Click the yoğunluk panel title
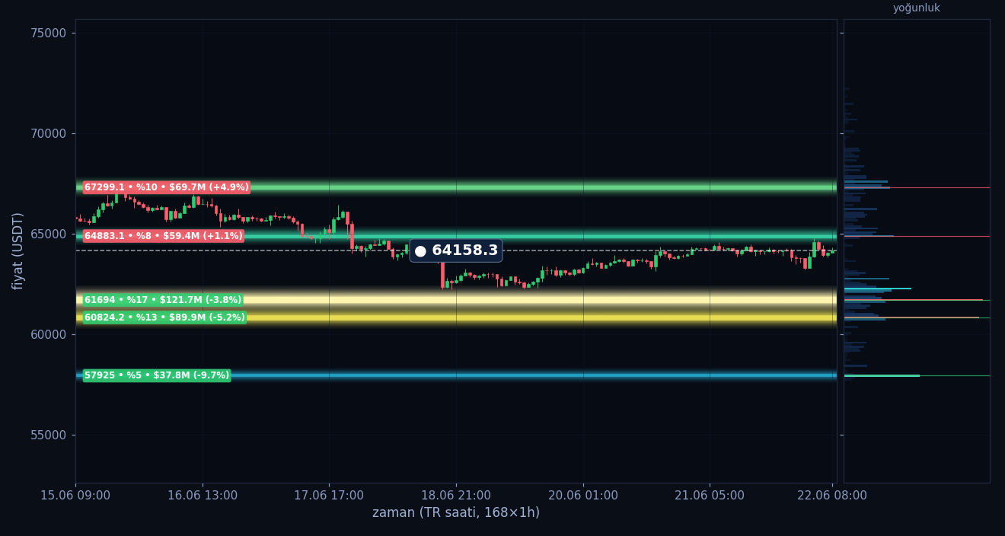This screenshot has height=536, width=1005. [x=917, y=8]
